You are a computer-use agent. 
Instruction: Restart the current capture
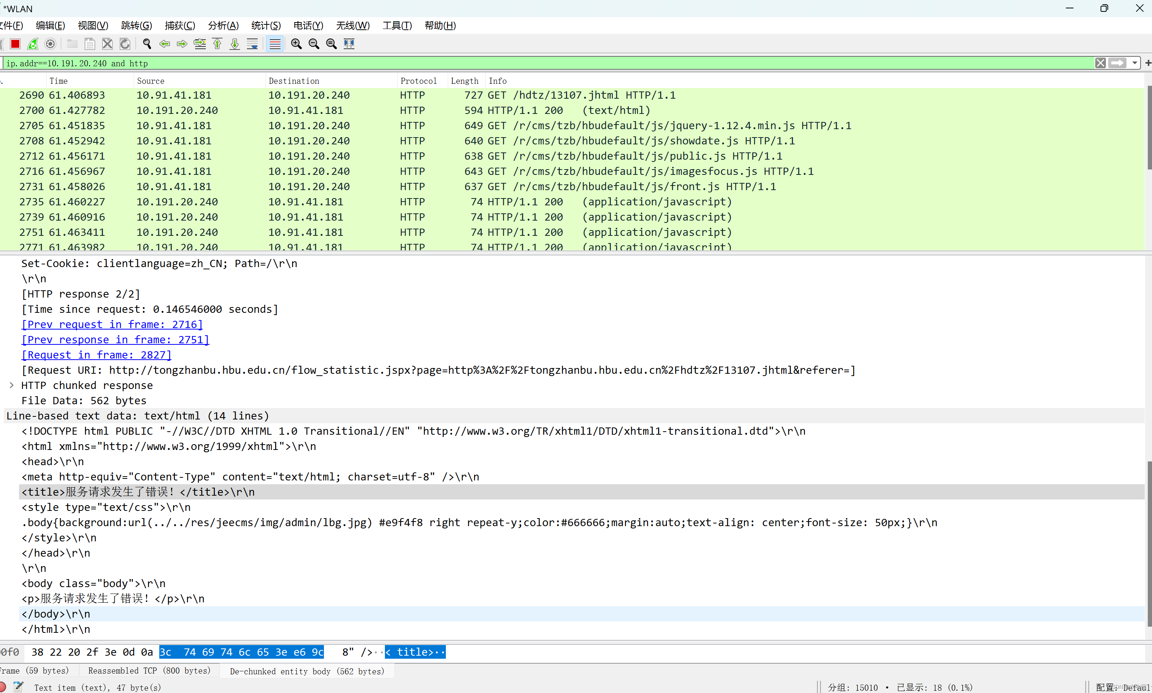[x=33, y=44]
